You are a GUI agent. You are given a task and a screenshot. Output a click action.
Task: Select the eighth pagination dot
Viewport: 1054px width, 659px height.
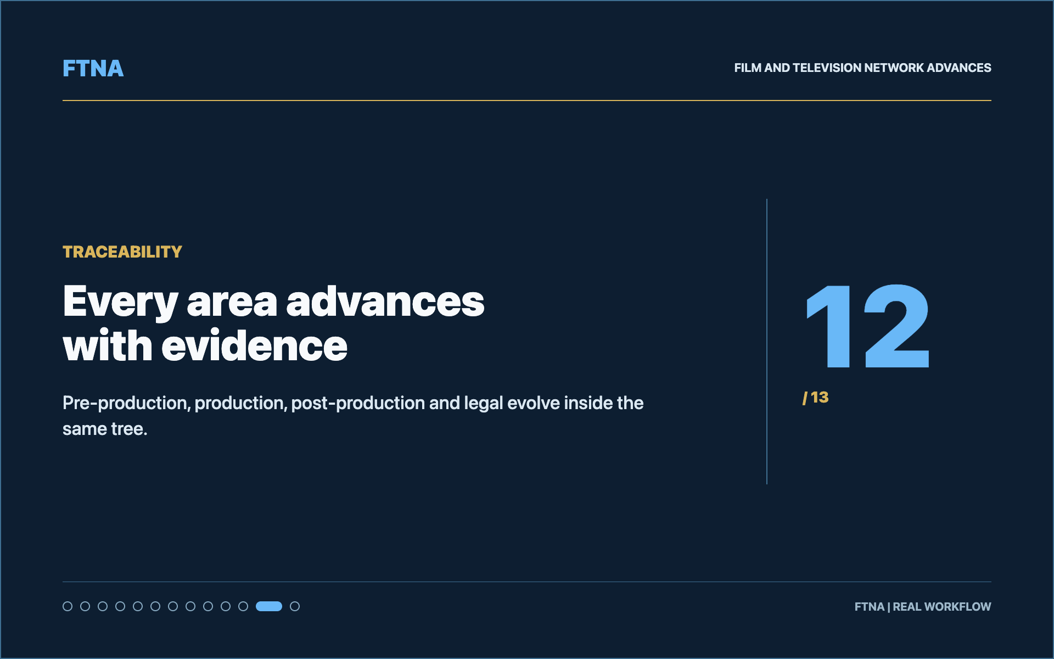(x=190, y=606)
